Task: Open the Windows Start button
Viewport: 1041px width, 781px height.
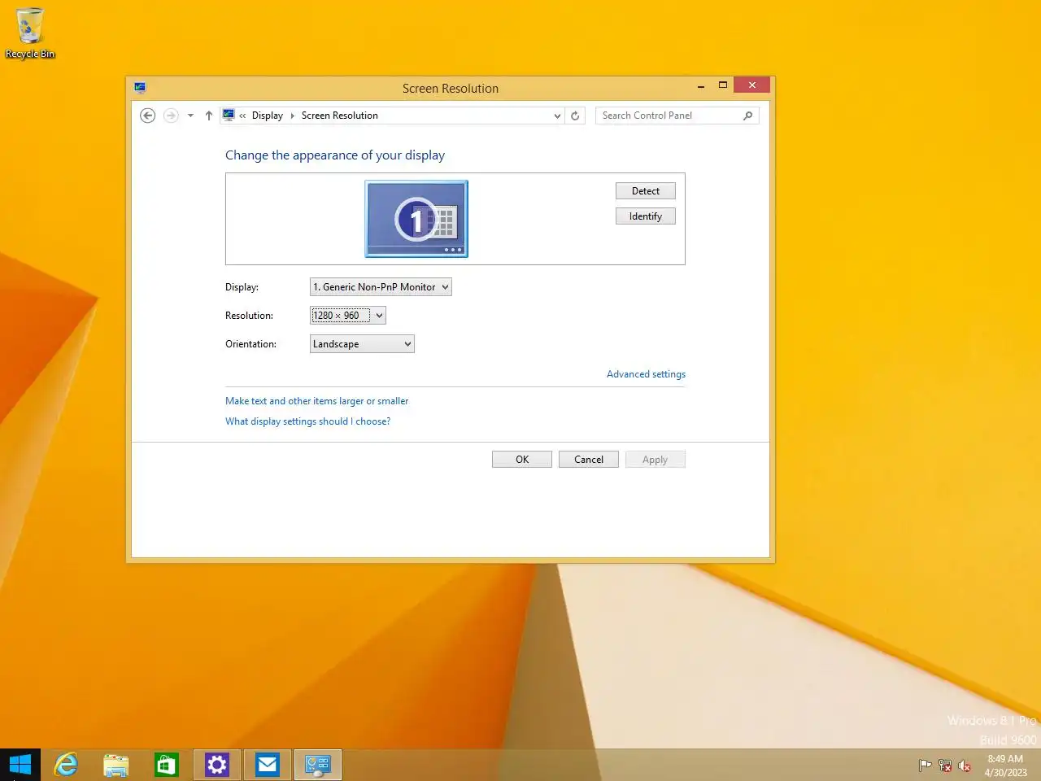Action: click(x=20, y=765)
